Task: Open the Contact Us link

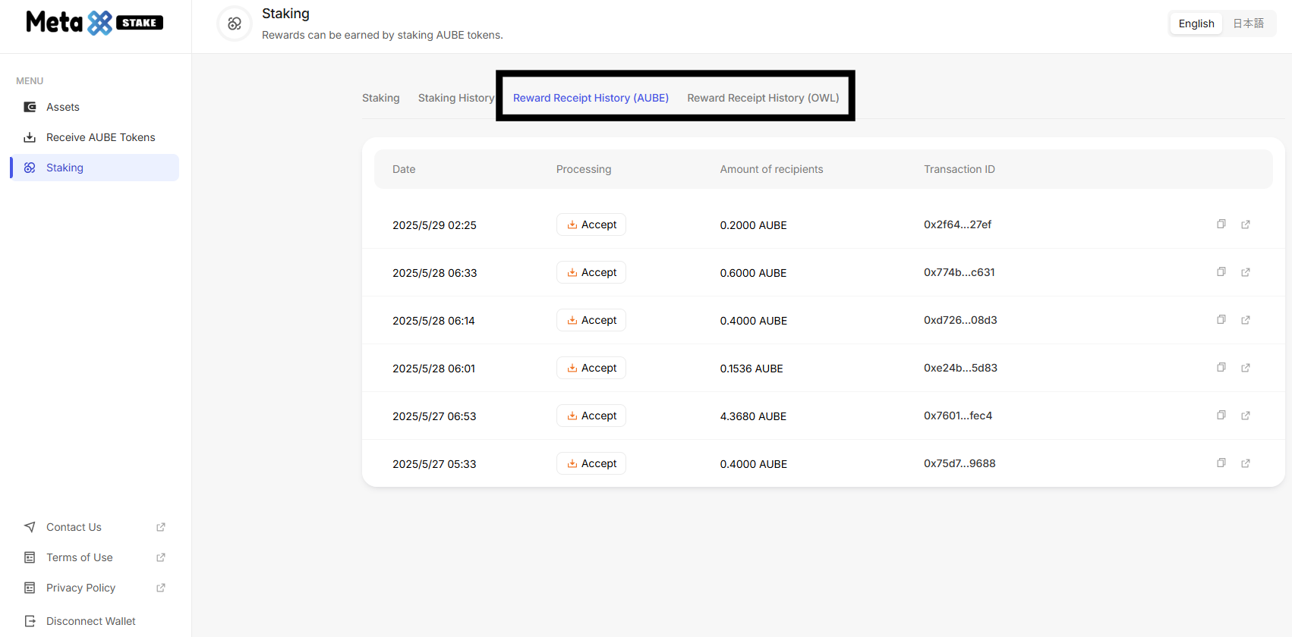Action: click(74, 527)
